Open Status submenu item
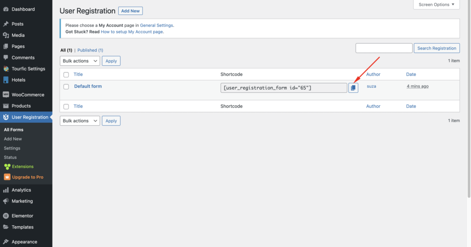This screenshot has height=247, width=471. [10, 157]
